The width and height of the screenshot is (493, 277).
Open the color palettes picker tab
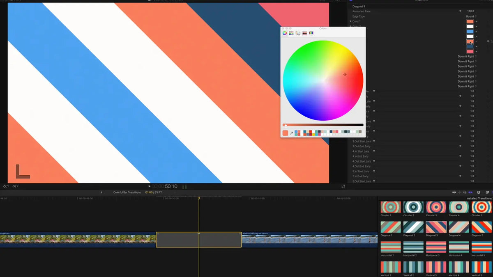pyautogui.click(x=298, y=33)
